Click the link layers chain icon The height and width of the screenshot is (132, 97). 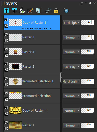(48, 10)
